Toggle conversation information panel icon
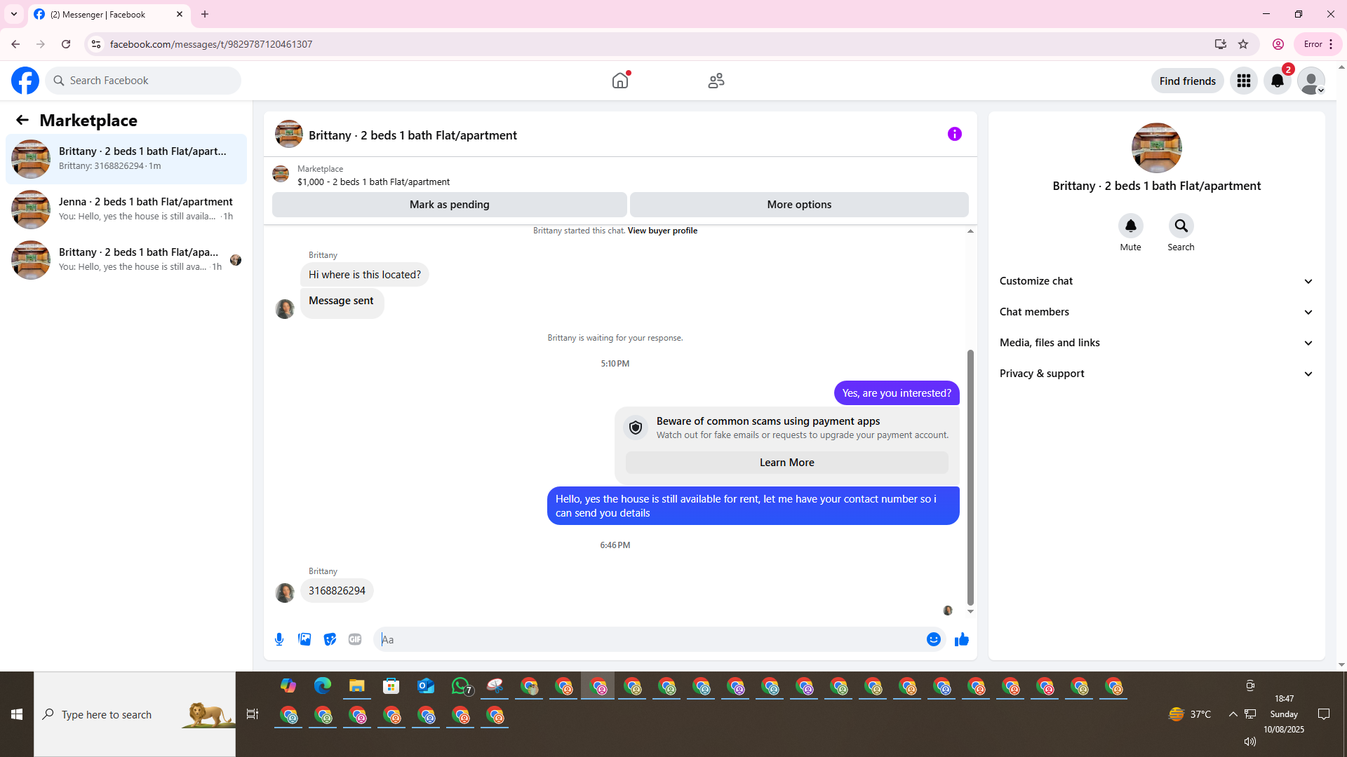The width and height of the screenshot is (1347, 757). [954, 134]
